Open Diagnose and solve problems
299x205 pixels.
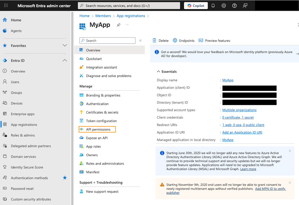[x=109, y=76]
